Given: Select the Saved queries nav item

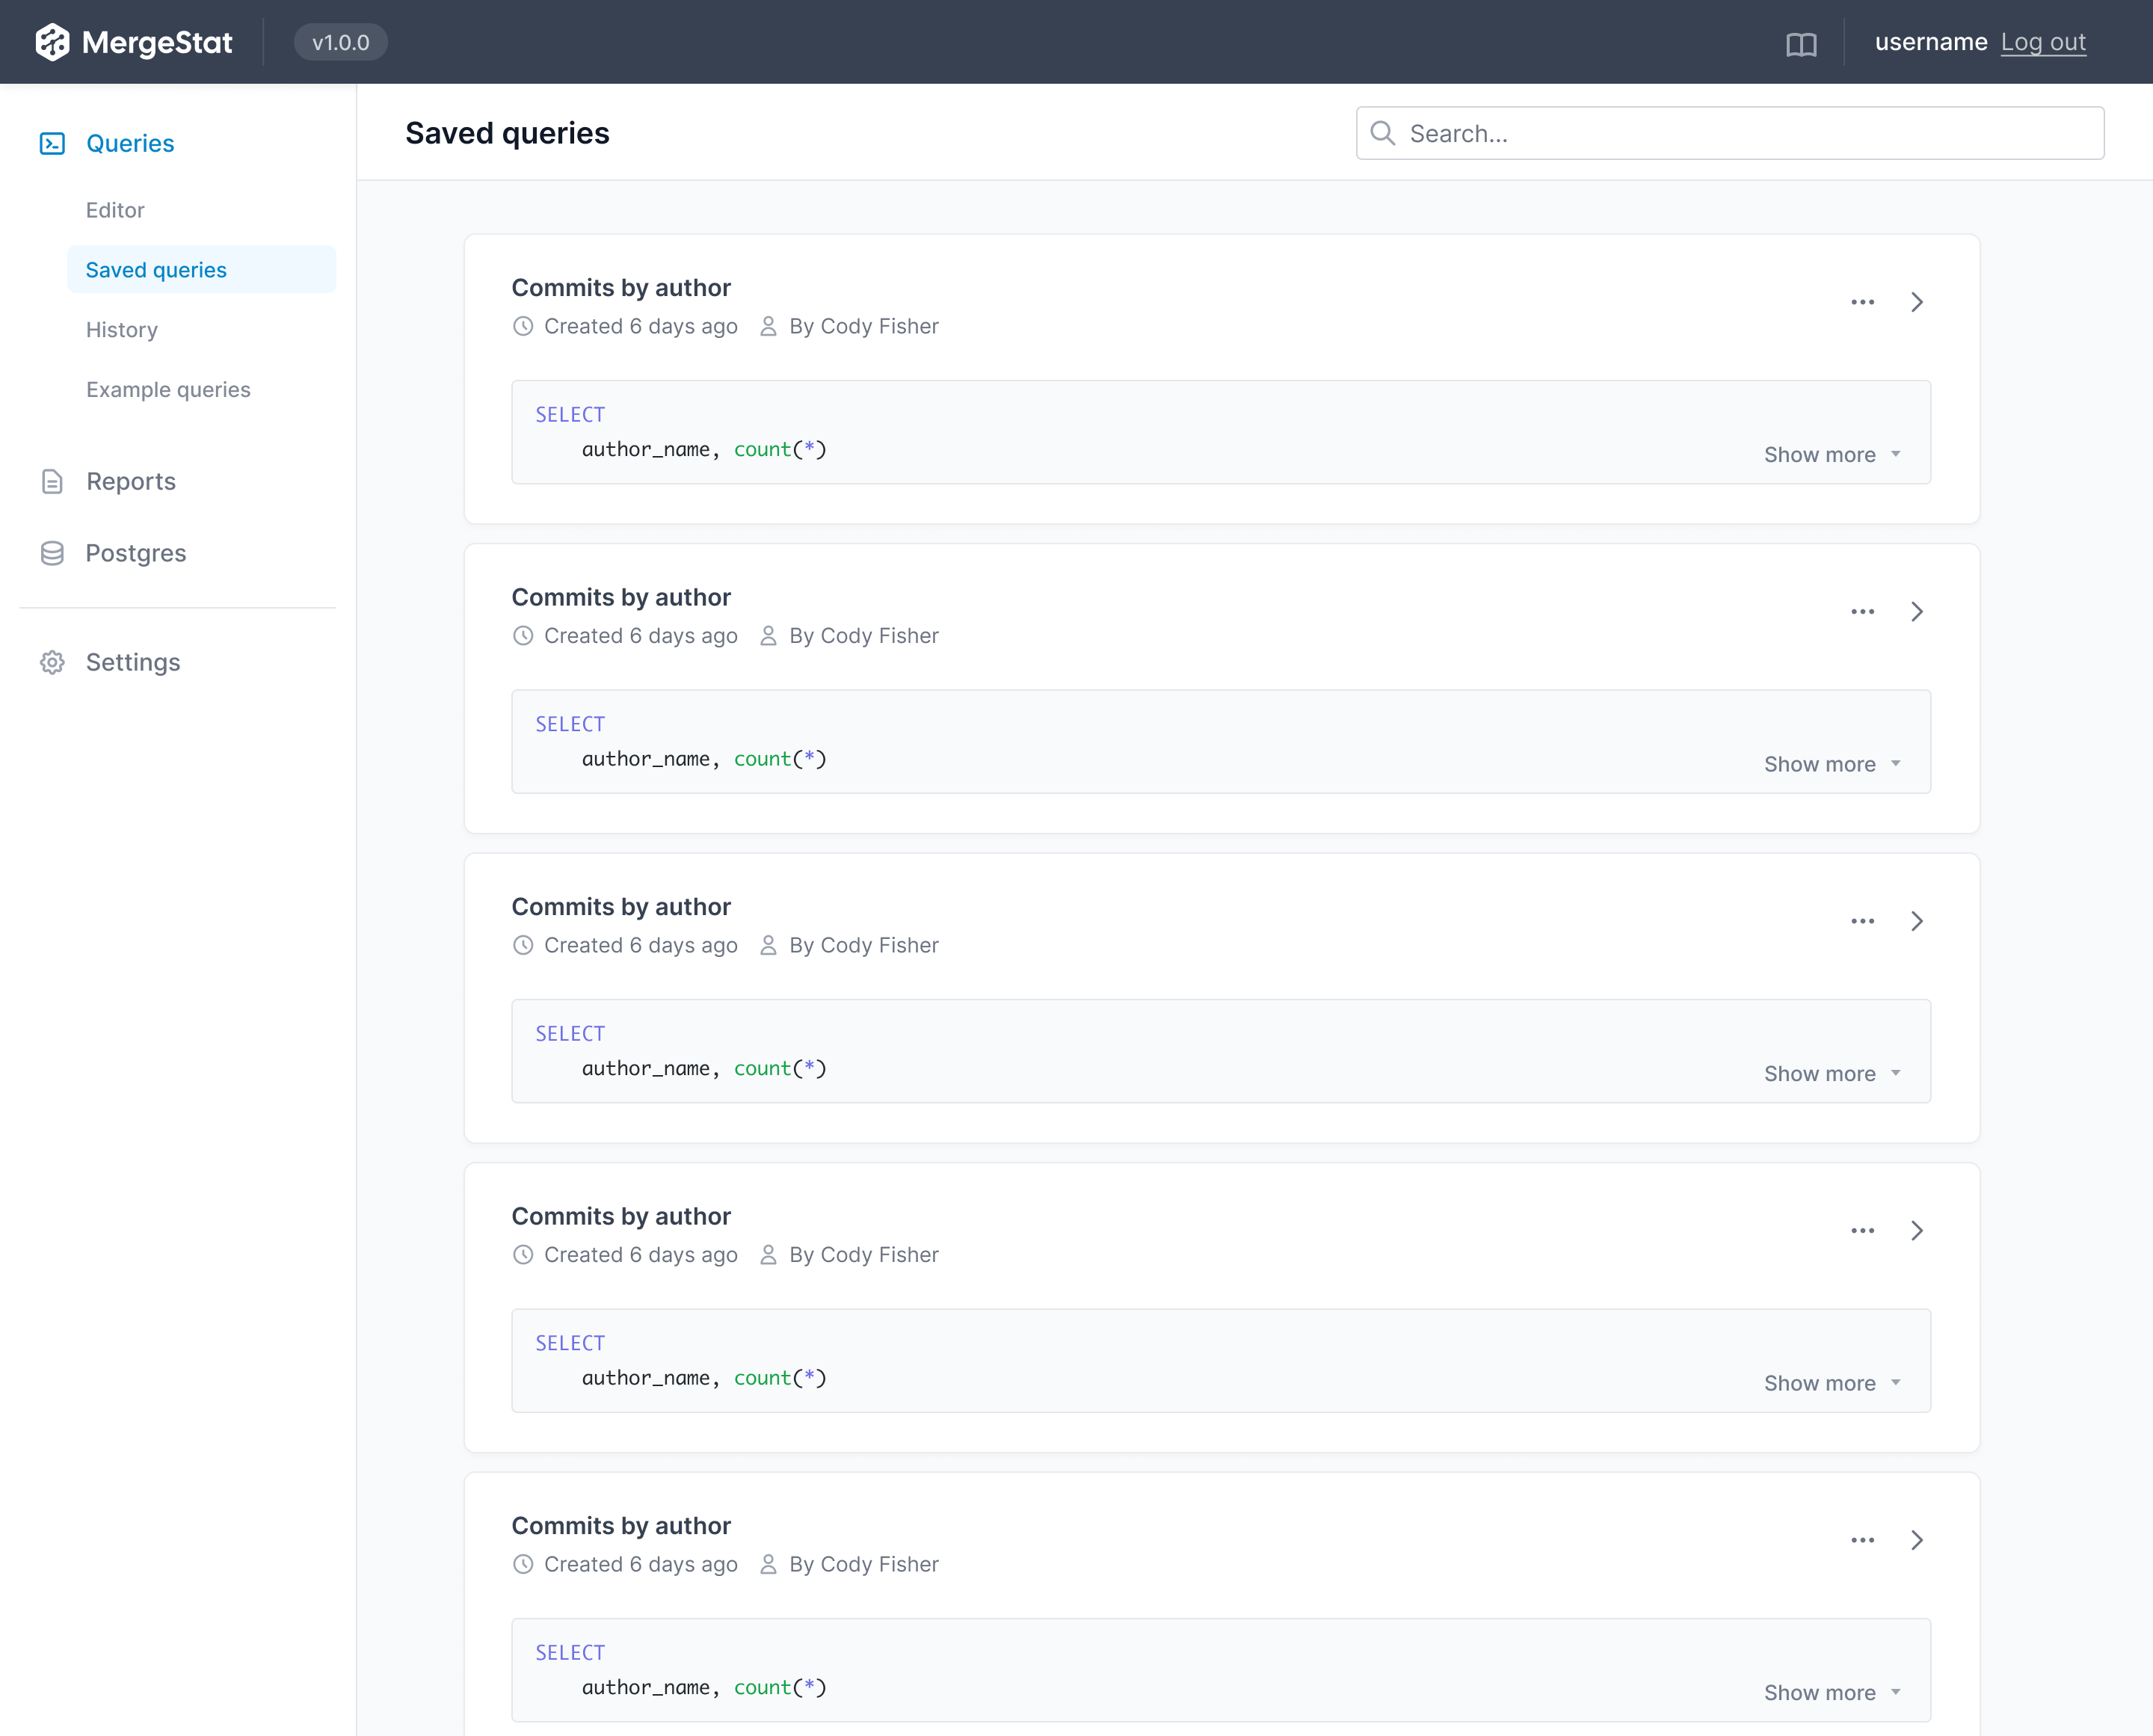Looking at the screenshot, I should pyautogui.click(x=155, y=269).
